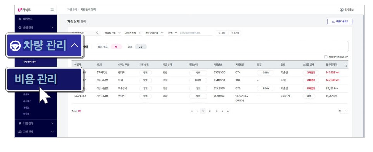Open the 서비스 전체 dropdown
373x152 pixels.
[x=133, y=33]
